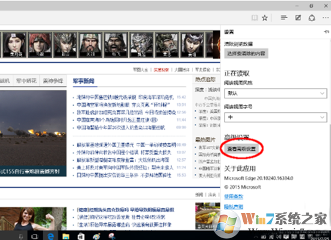Click the taskbar icon right of paint palette

click(x=112, y=236)
